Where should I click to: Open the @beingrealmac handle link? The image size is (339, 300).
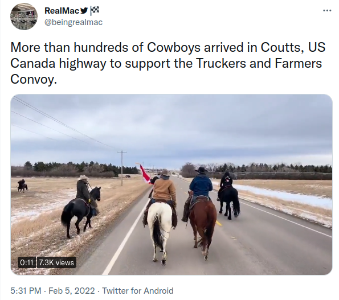pyautogui.click(x=73, y=22)
